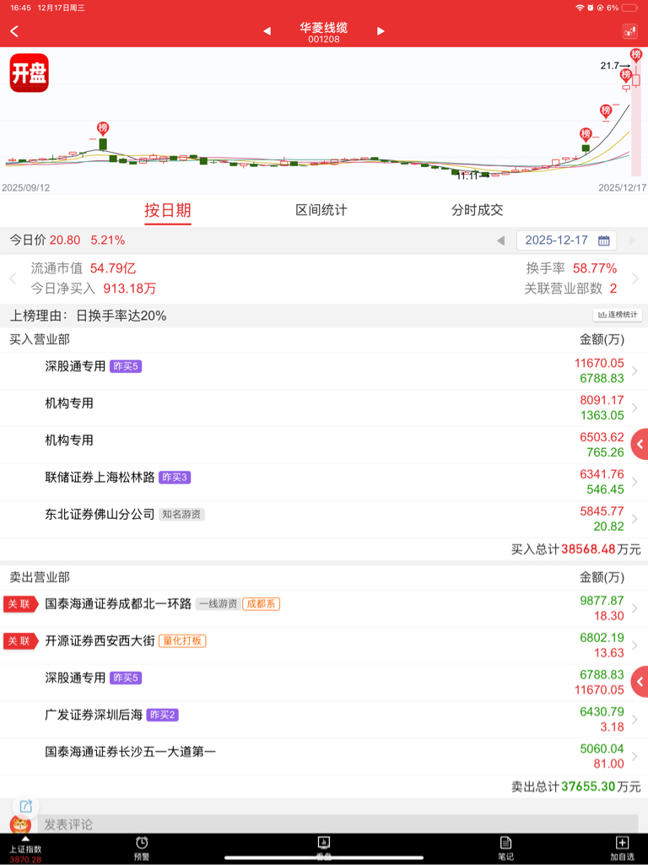
Task: Tap the 量化打板 tag
Action: [182, 641]
